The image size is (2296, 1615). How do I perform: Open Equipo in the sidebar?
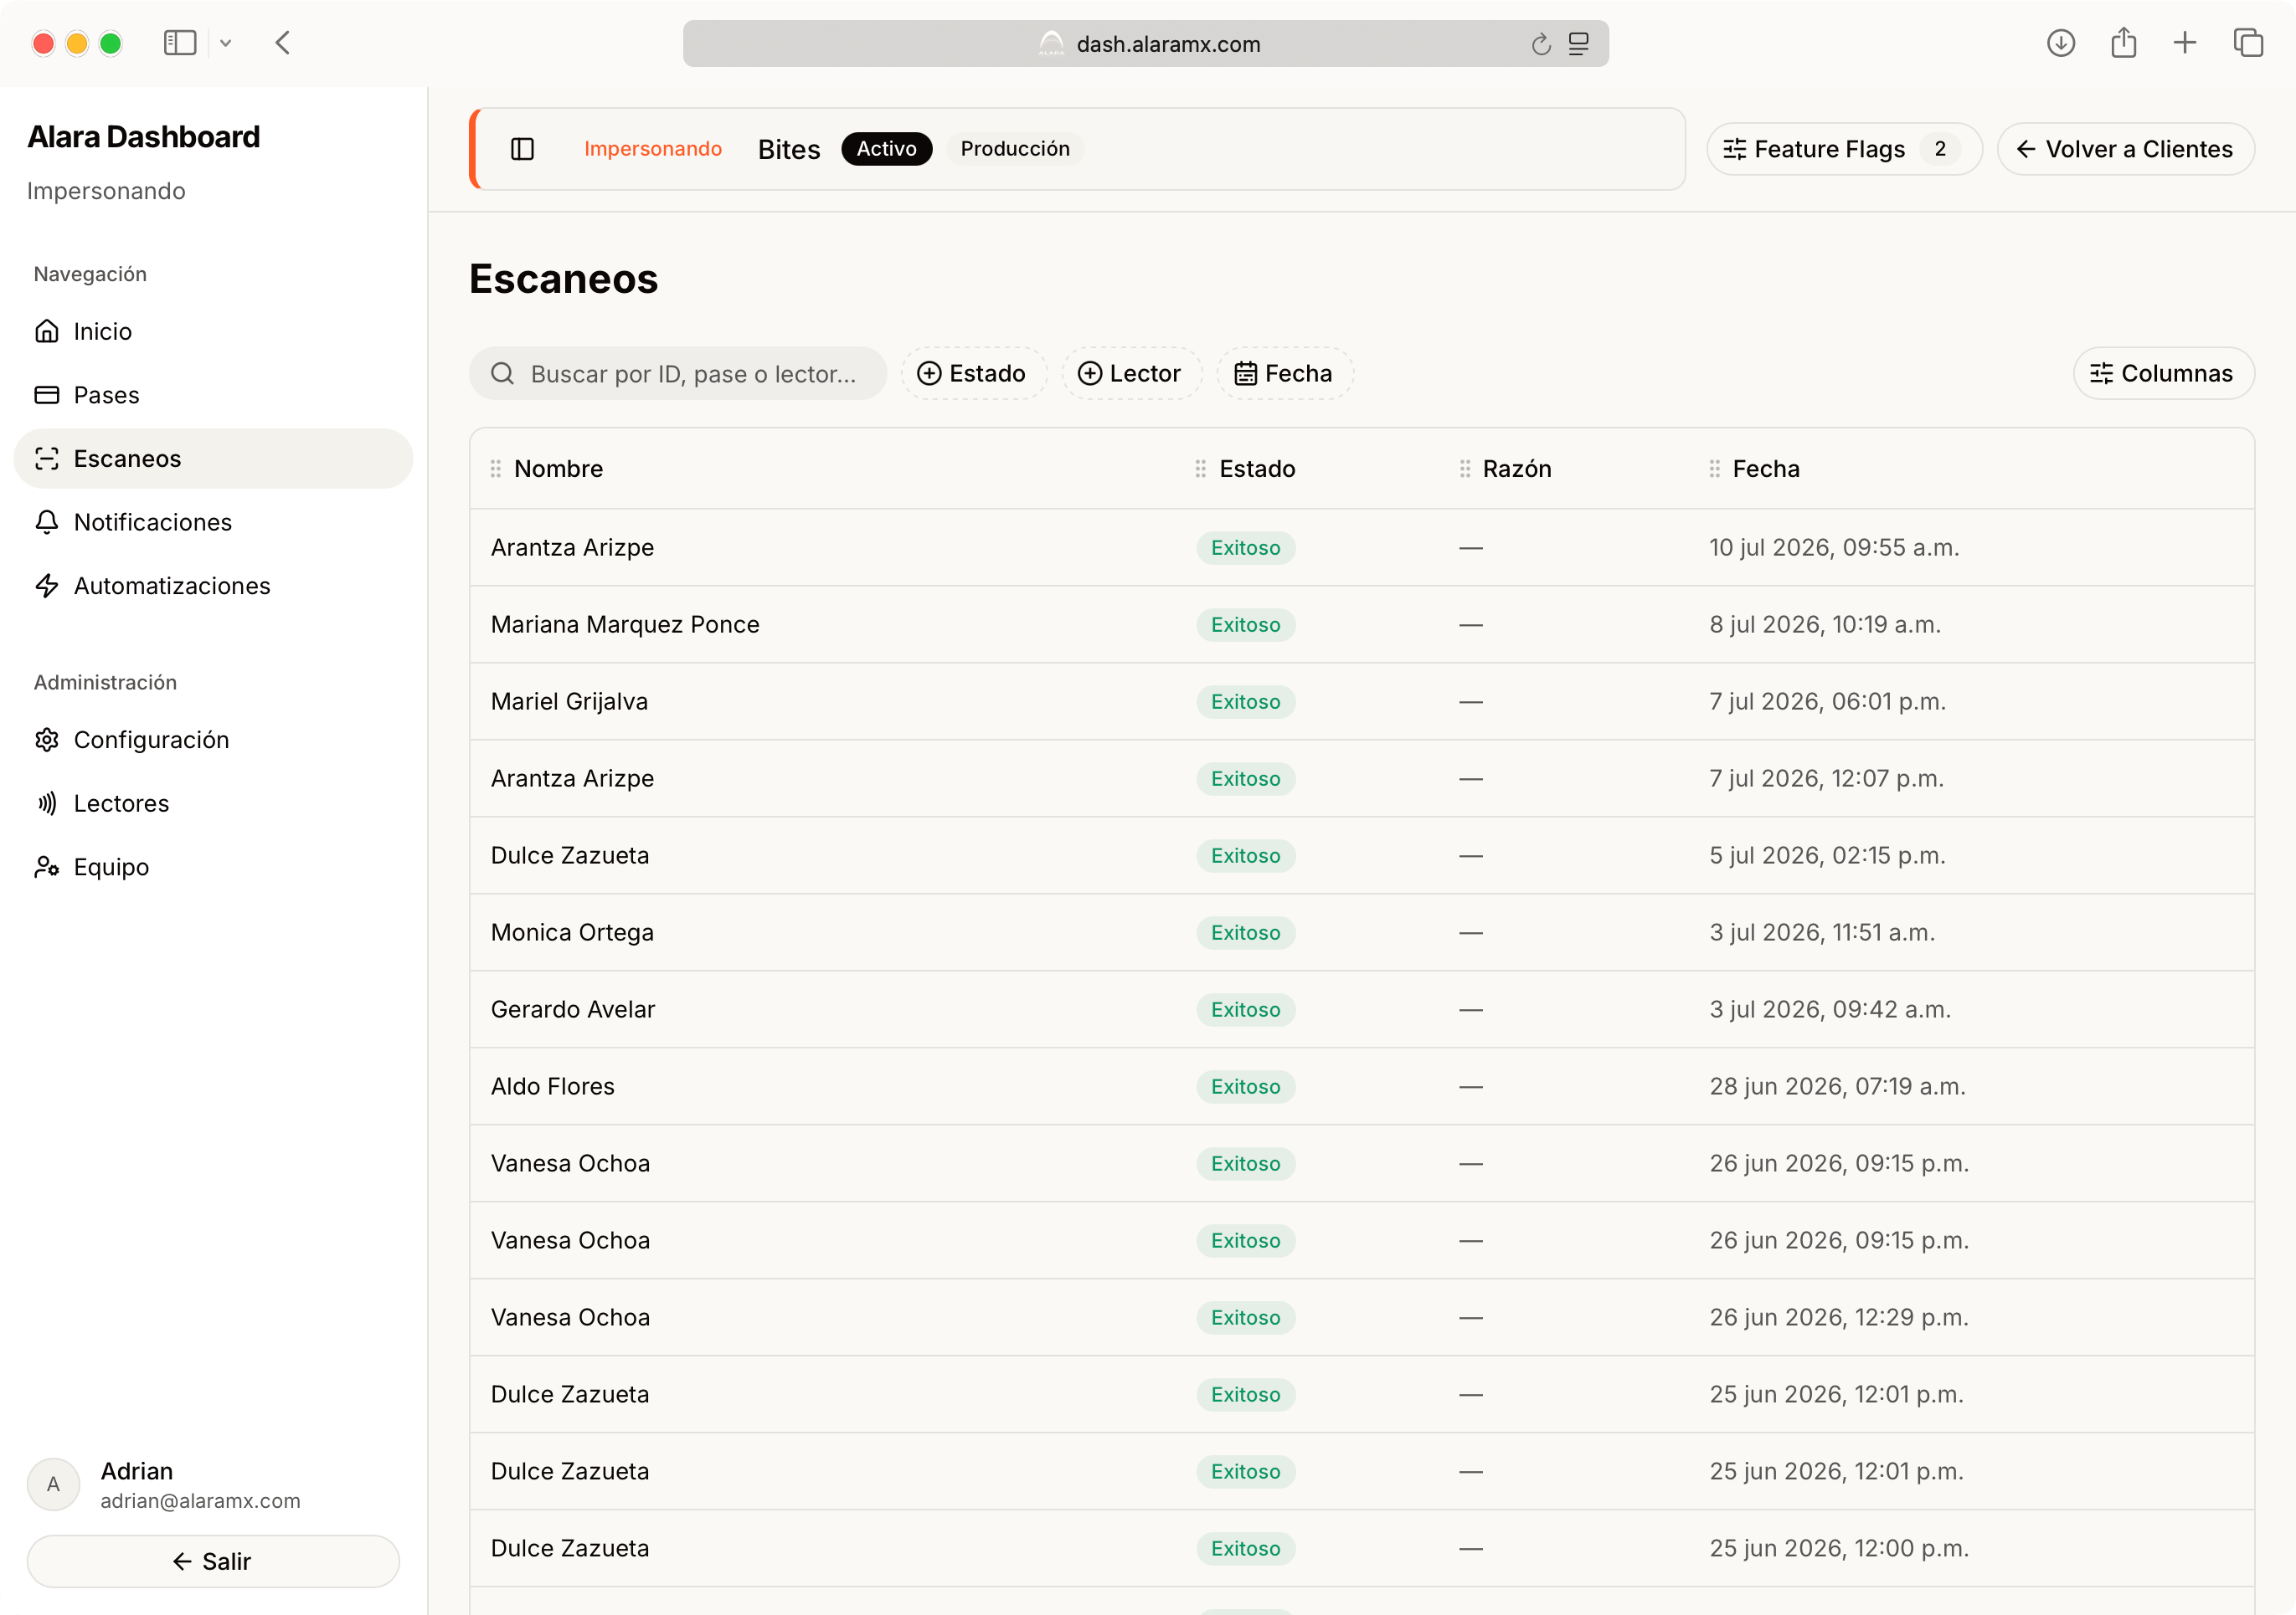[213, 866]
